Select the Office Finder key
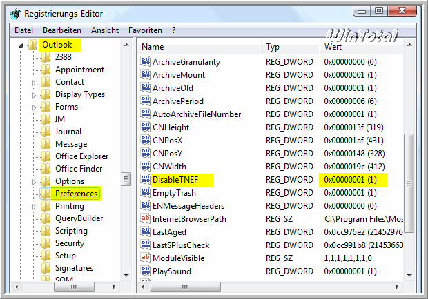This screenshot has height=299, width=428. click(79, 169)
